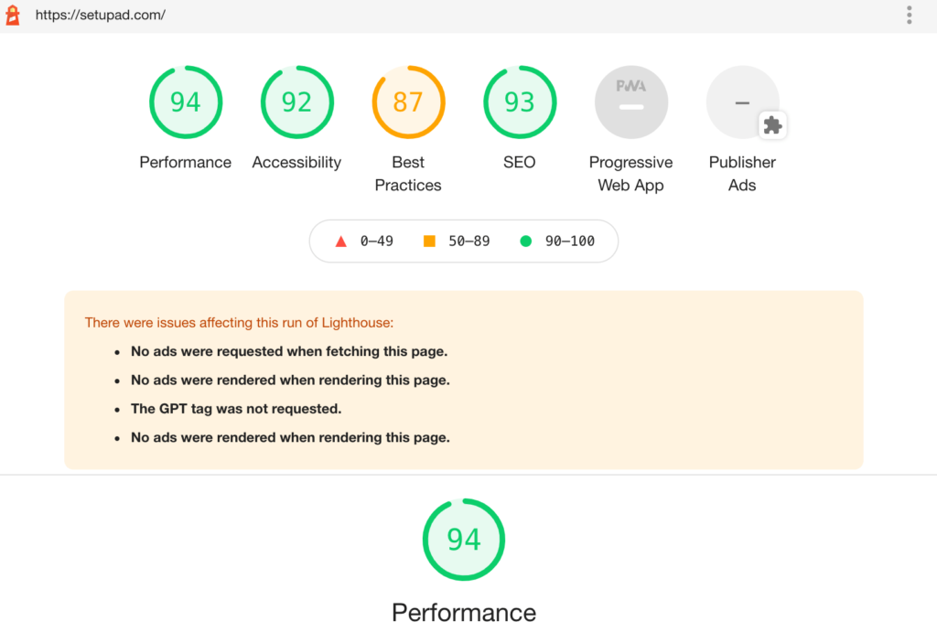Select the Performance score gauge showing 94
Screen dimensions: 937x643
[x=186, y=102]
